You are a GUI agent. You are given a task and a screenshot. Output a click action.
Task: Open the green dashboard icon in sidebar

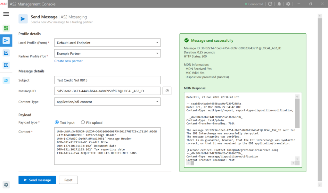[6, 28]
